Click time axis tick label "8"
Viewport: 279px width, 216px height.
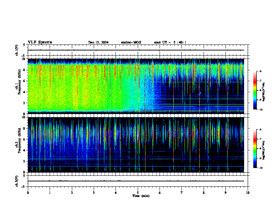tap(204, 193)
